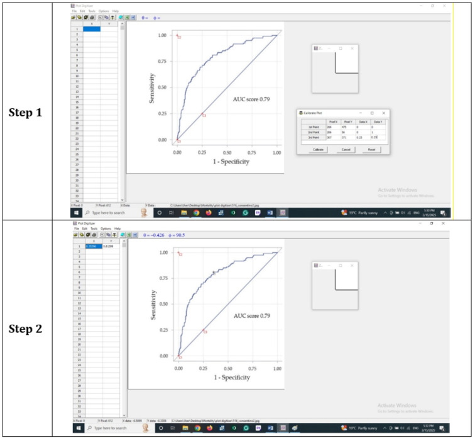Open Word from the Step 1 taskbar

[x=270, y=213]
